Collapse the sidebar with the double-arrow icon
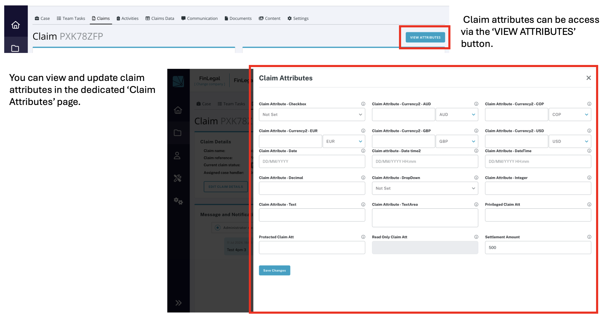This screenshot has height=317, width=606. pyautogui.click(x=178, y=303)
